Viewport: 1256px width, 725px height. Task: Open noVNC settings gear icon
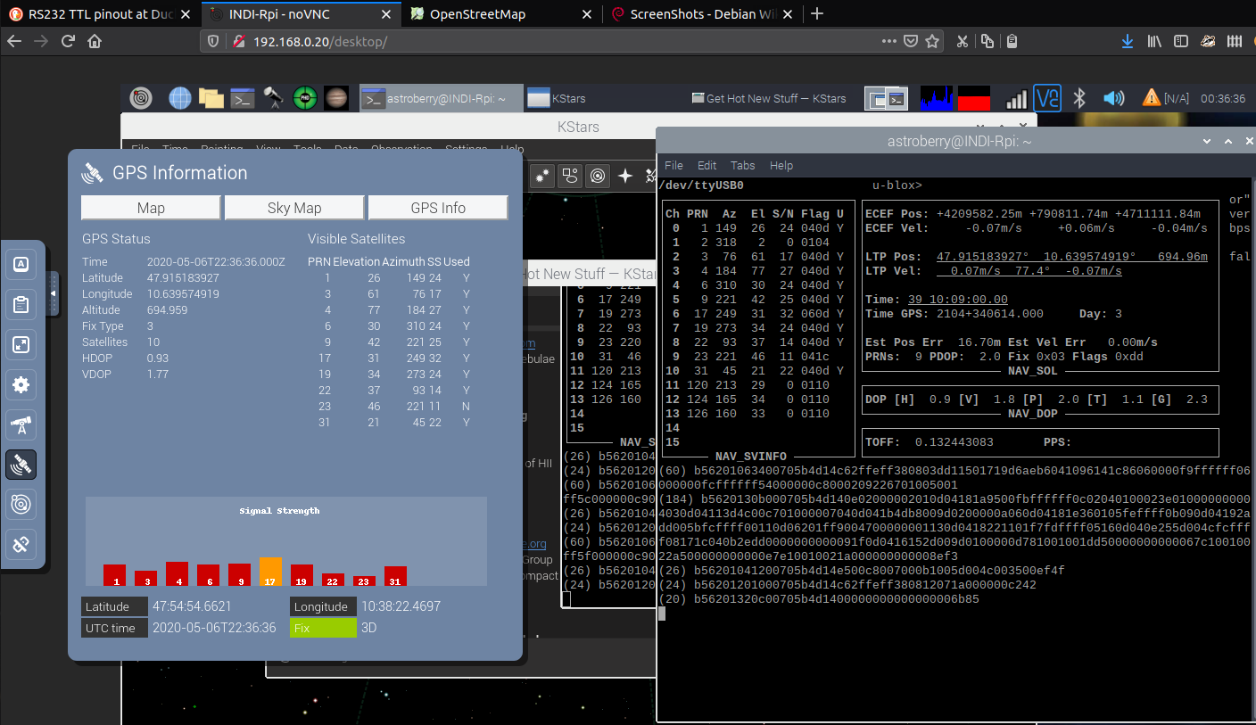coord(21,384)
